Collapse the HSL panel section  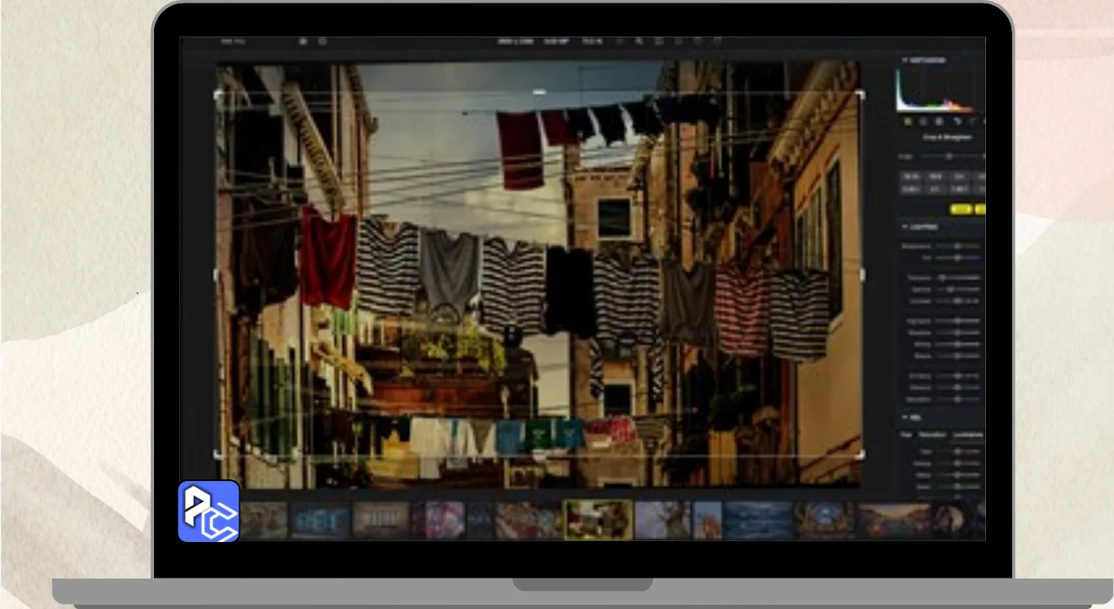pyautogui.click(x=905, y=418)
